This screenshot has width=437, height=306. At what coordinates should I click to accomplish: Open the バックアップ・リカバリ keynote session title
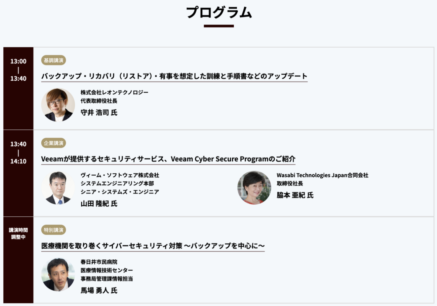[x=174, y=76]
